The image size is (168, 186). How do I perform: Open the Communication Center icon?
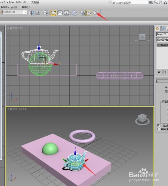(x=161, y=2)
